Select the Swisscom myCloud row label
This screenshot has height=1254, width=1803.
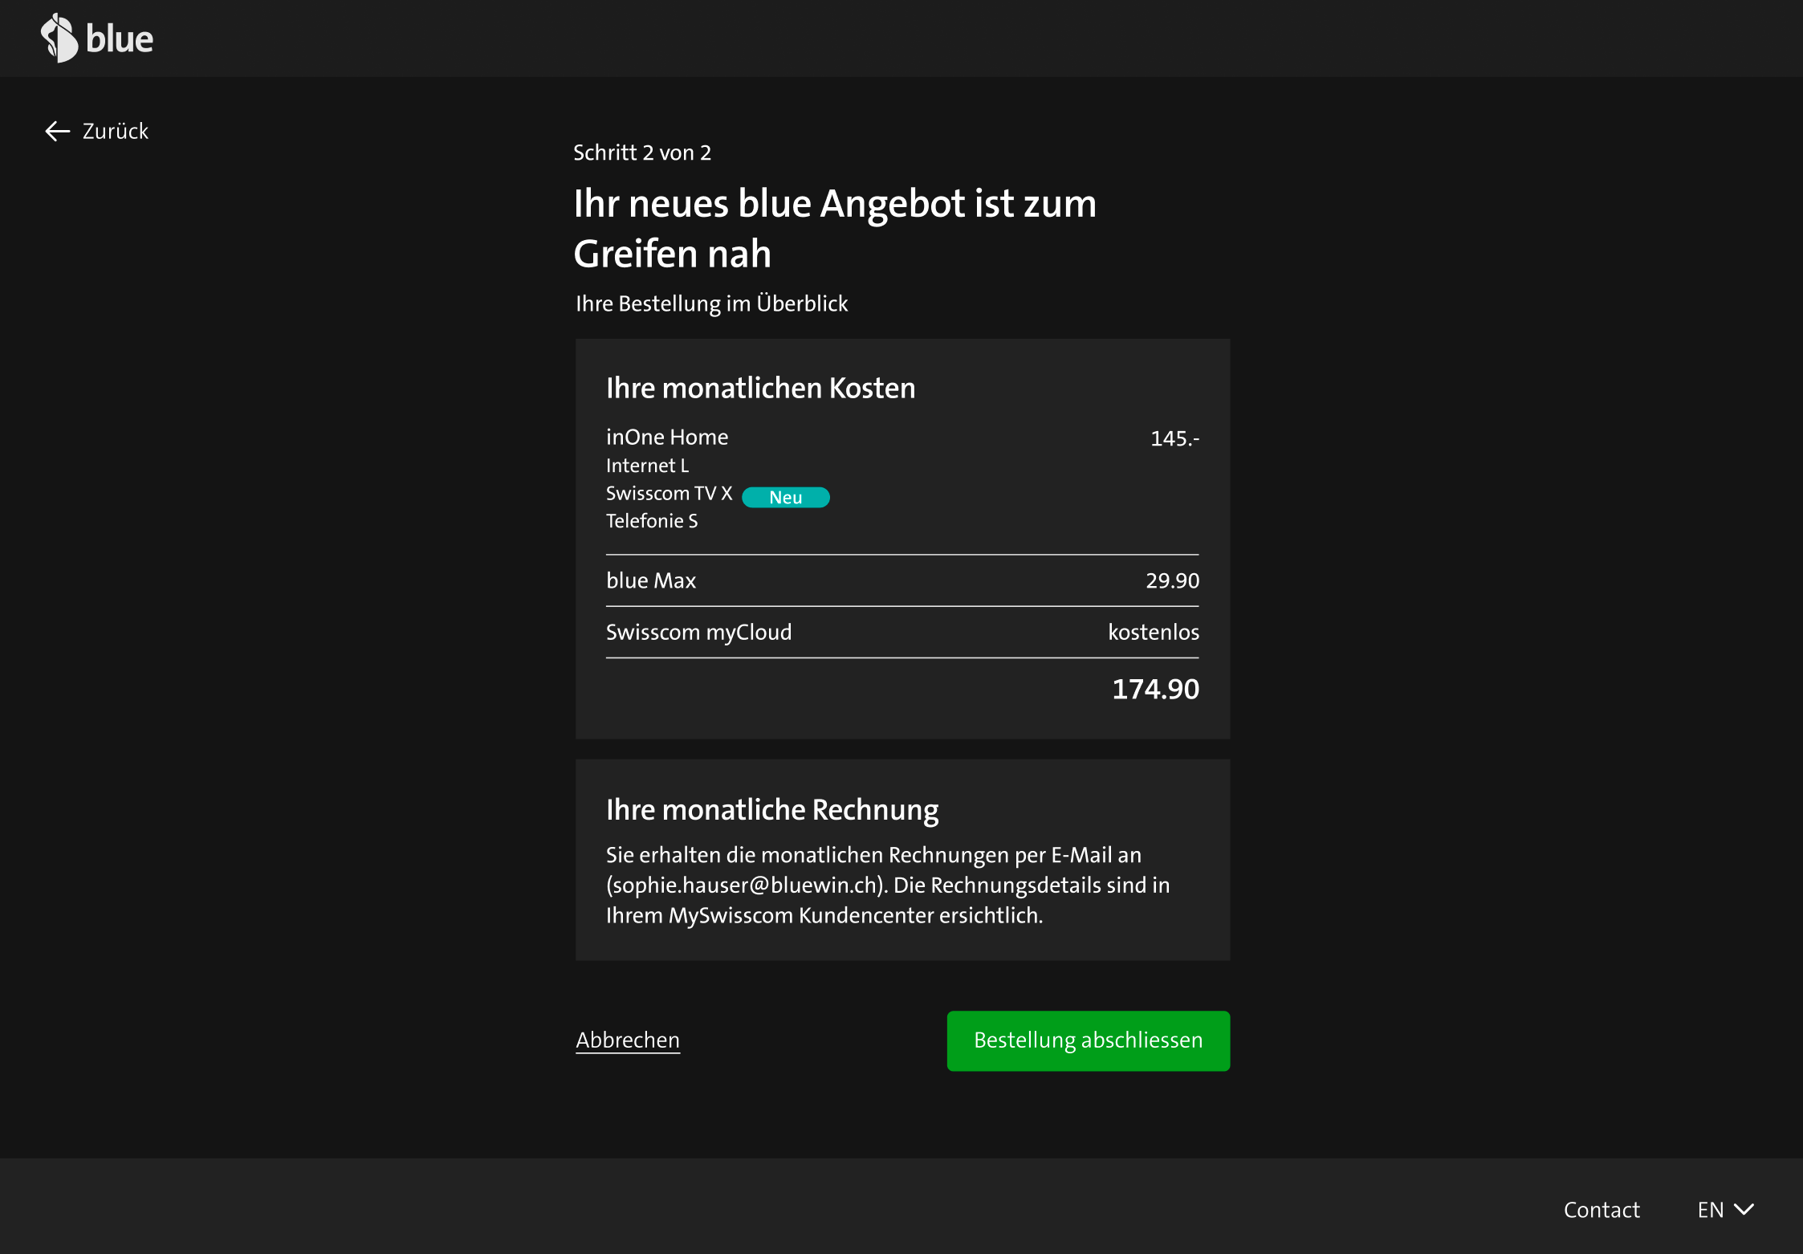[x=698, y=633]
